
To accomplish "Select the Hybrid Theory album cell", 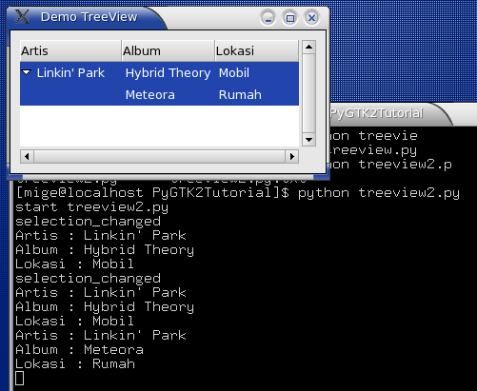I will tap(168, 73).
